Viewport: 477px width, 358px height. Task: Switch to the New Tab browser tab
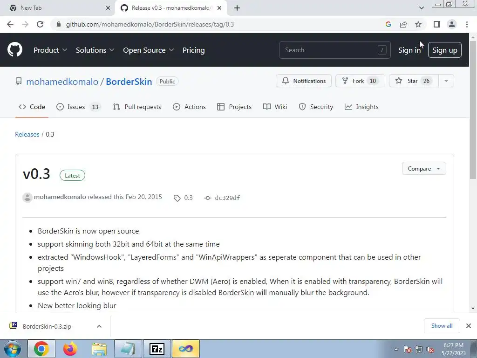pyautogui.click(x=58, y=8)
